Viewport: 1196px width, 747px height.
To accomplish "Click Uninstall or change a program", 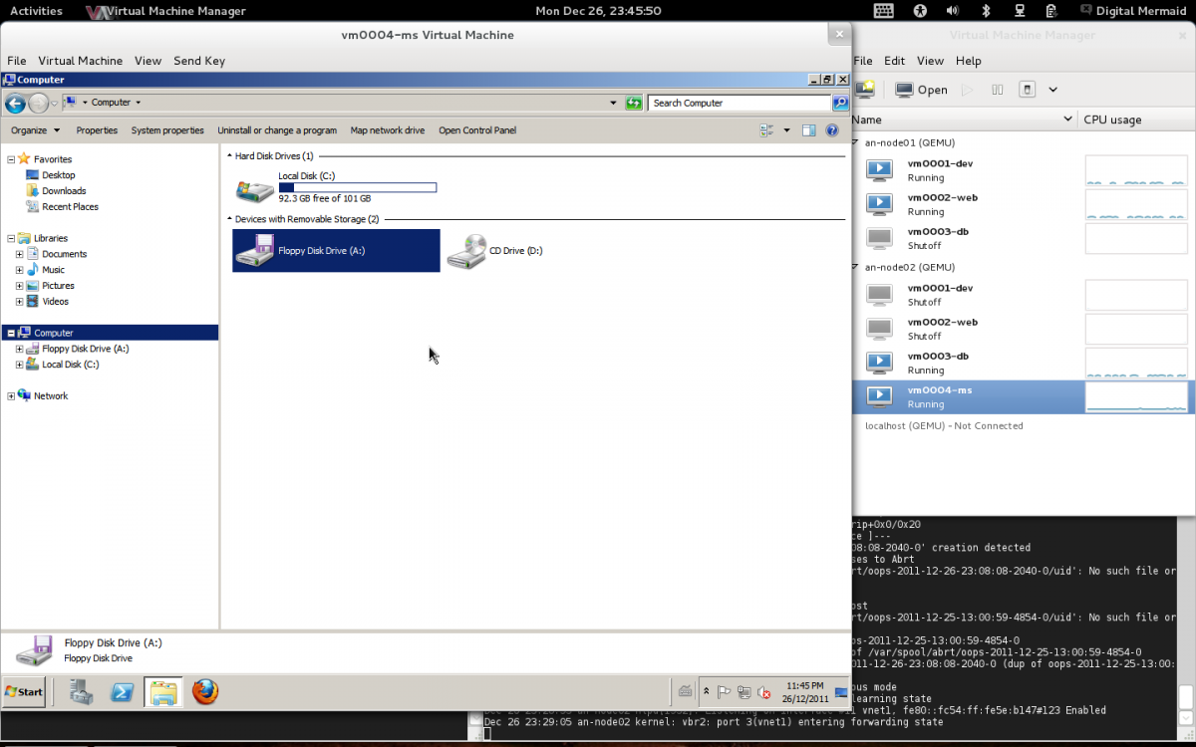I will click(277, 130).
